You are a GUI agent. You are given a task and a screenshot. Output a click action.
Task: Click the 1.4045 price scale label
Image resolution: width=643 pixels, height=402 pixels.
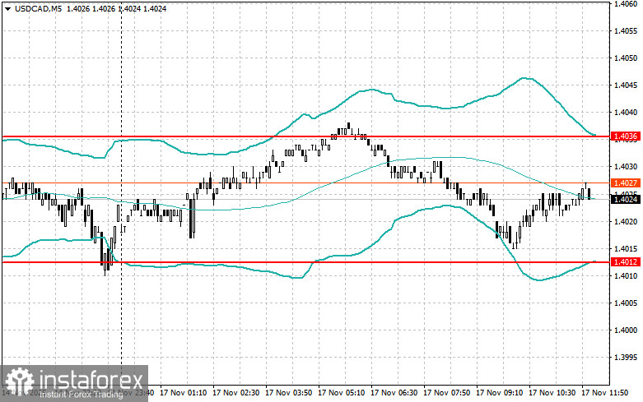(626, 85)
